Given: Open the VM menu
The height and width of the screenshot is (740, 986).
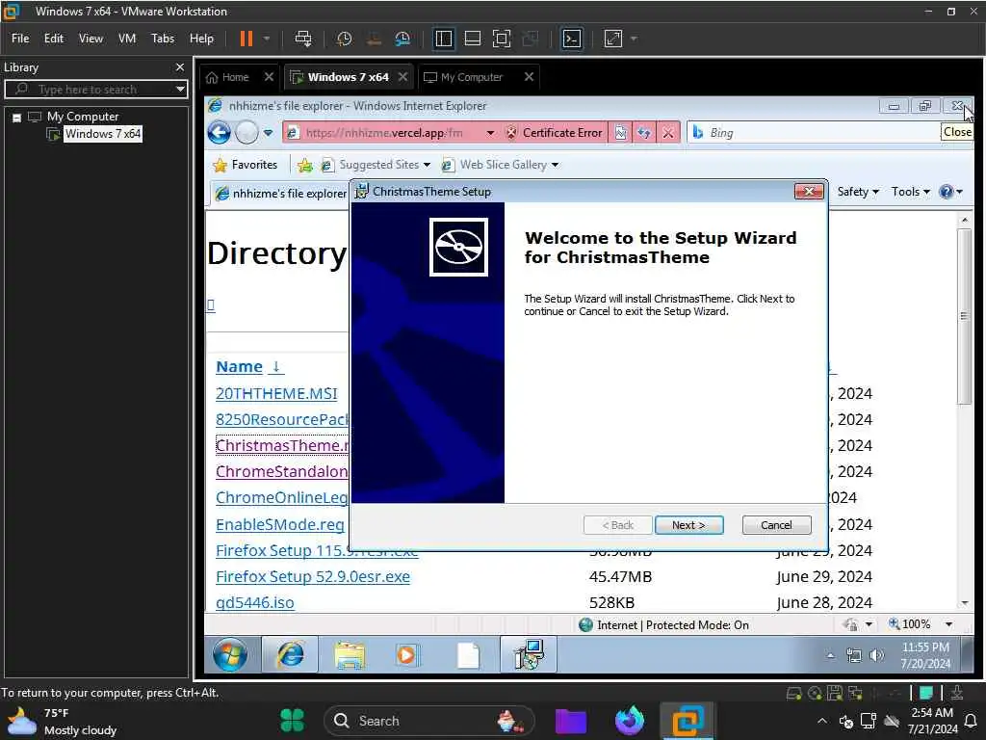Looking at the screenshot, I should click(127, 39).
